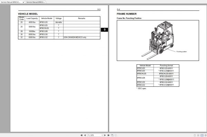Click the 'Punching position' label in diagram
This screenshot has width=207, height=137.
(181, 52)
